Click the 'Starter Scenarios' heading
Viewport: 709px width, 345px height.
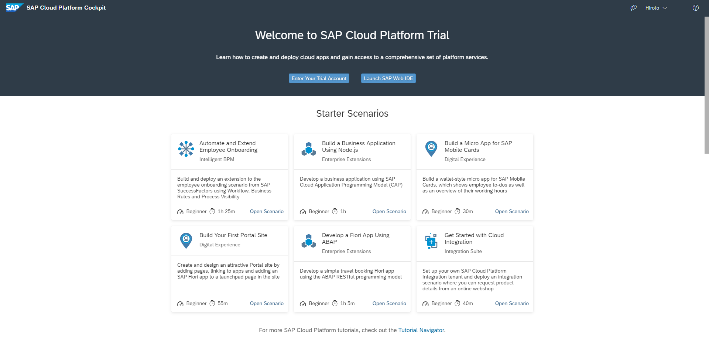tap(352, 113)
